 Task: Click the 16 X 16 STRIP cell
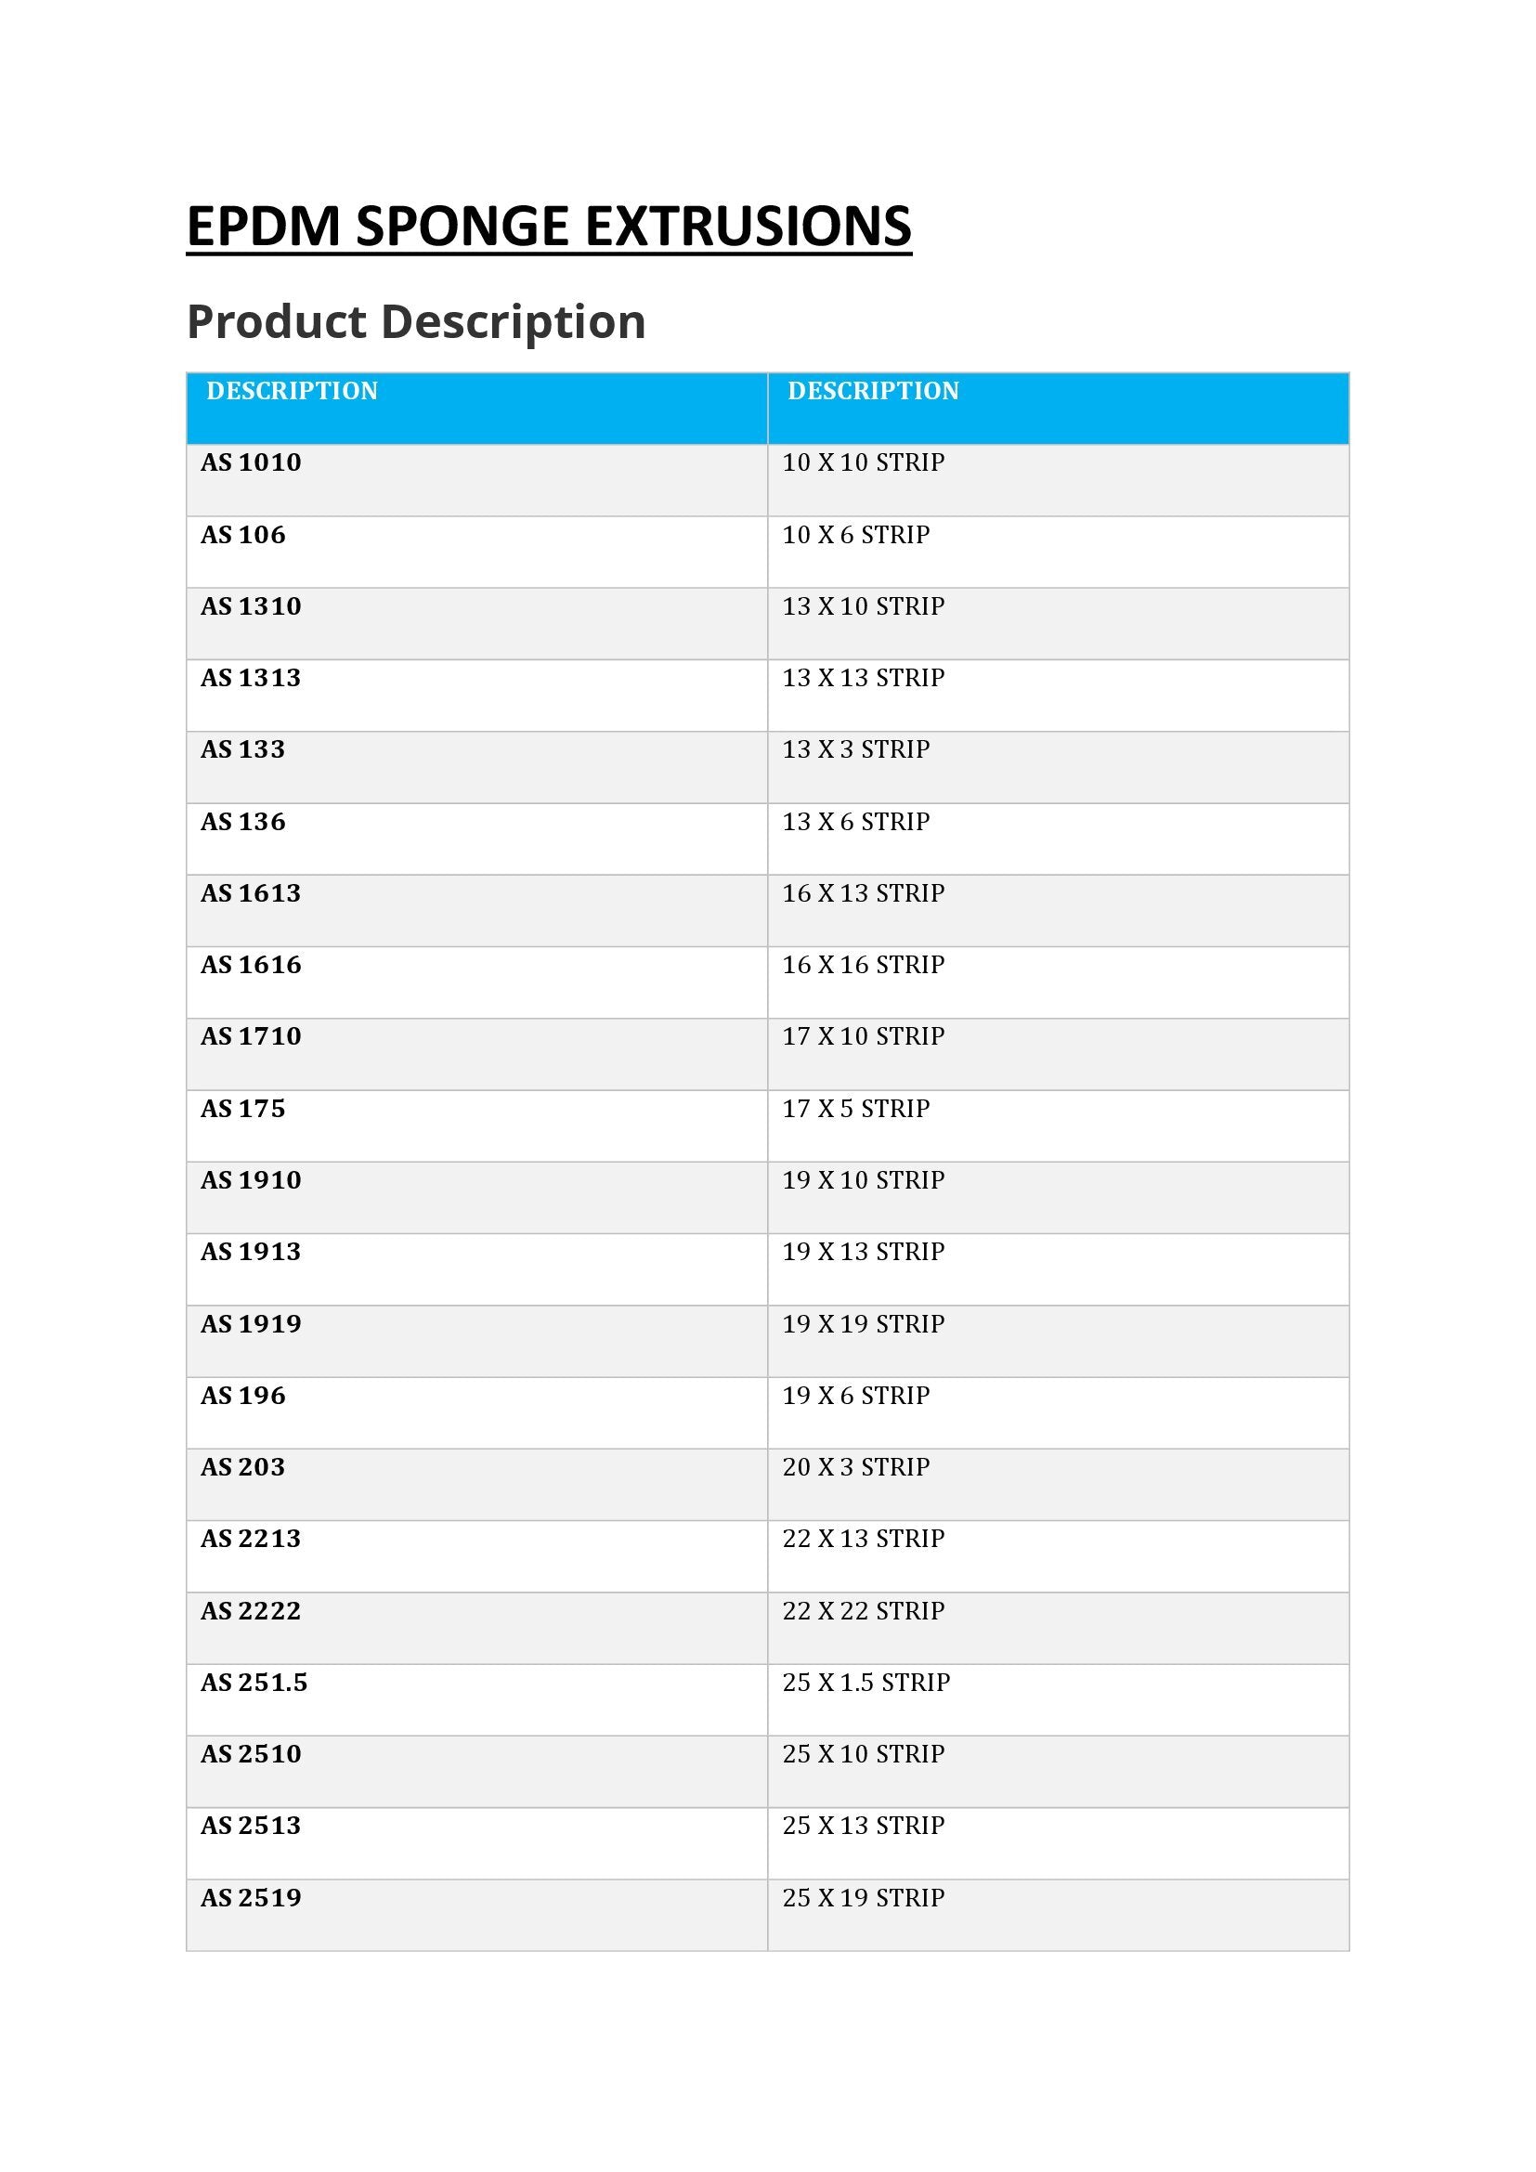coord(863,965)
